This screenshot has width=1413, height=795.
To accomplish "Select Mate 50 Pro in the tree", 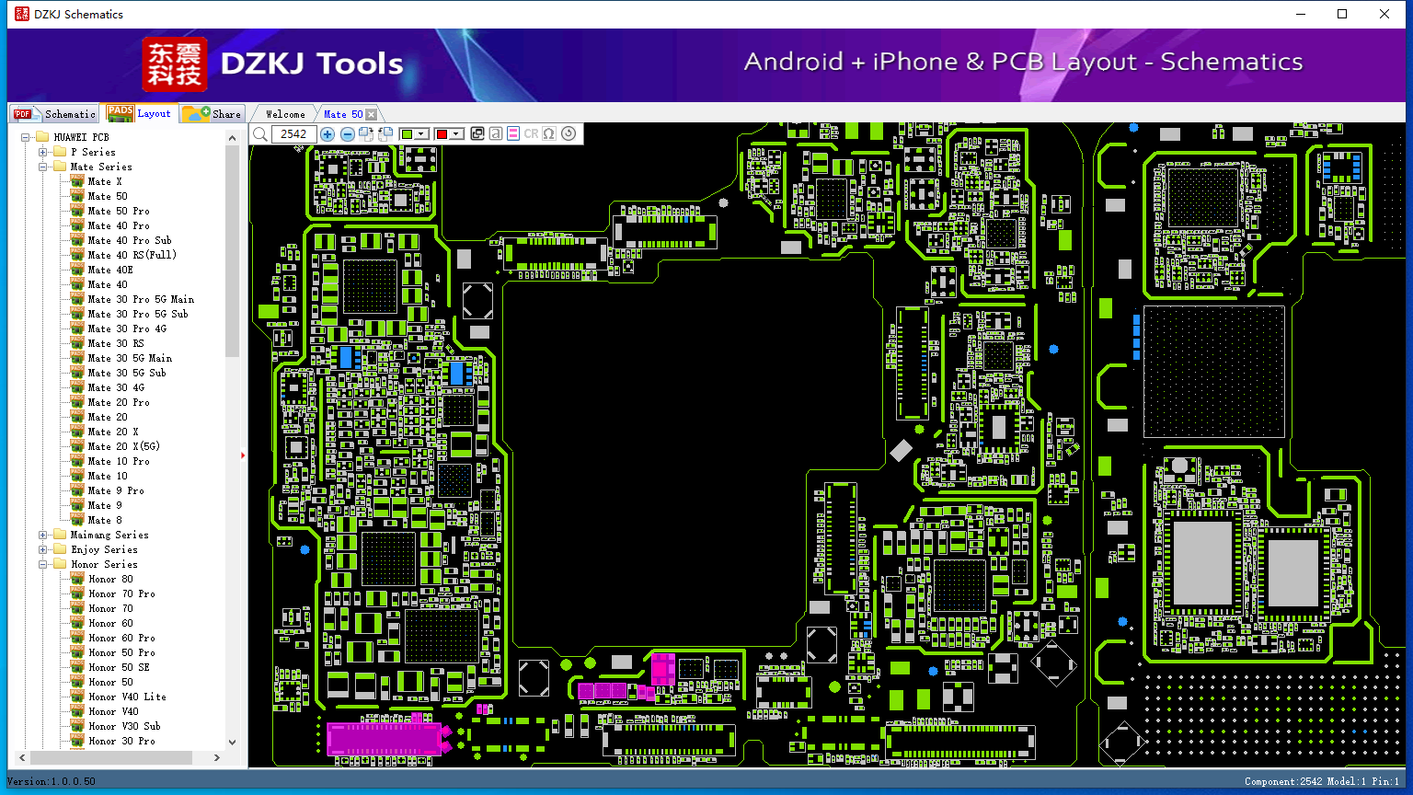I will [119, 211].
